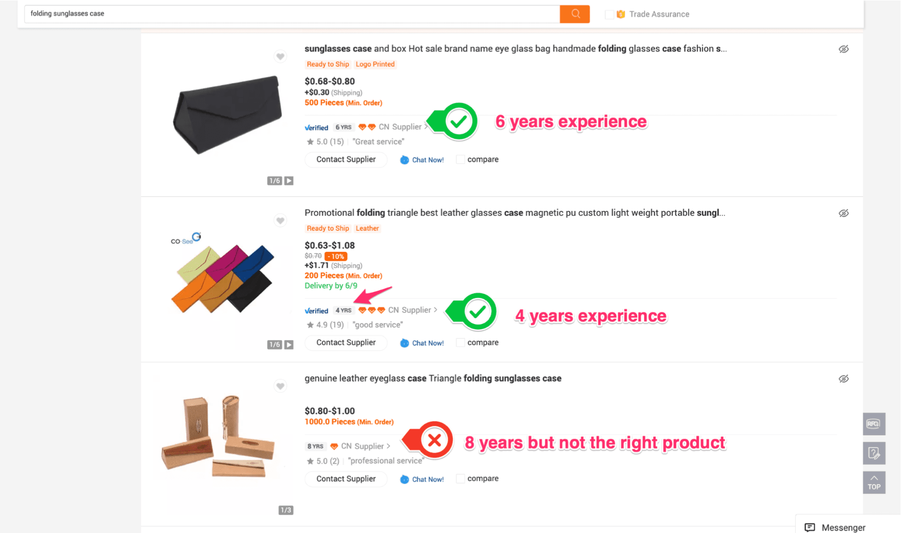901x533 pixels.
Task: Open the RFQ panel on the right sidebar
Action: coord(874,424)
